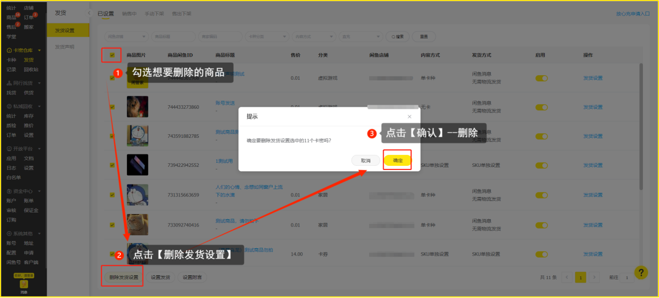Open the 卡种分类 filter dropdown
The image size is (659, 298).
coord(268,37)
